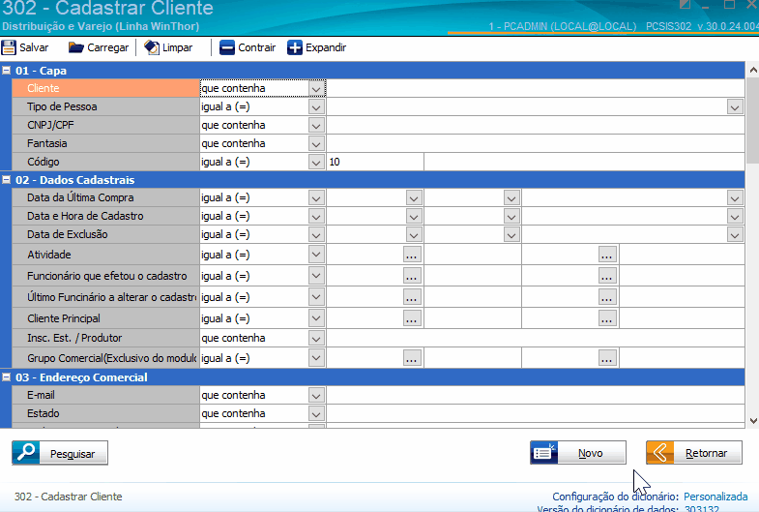Click the scrollbar down arrow

click(753, 420)
